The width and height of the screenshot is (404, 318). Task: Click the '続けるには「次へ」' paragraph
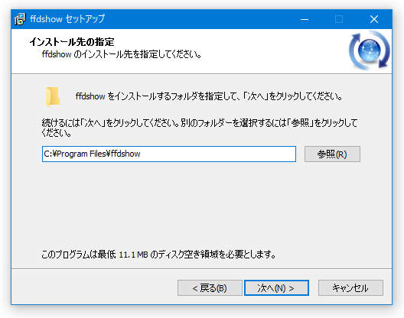point(200,128)
